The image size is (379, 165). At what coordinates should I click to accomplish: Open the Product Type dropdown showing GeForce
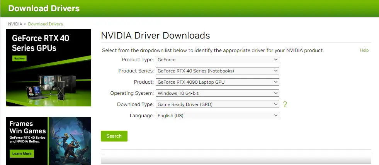coord(217,60)
